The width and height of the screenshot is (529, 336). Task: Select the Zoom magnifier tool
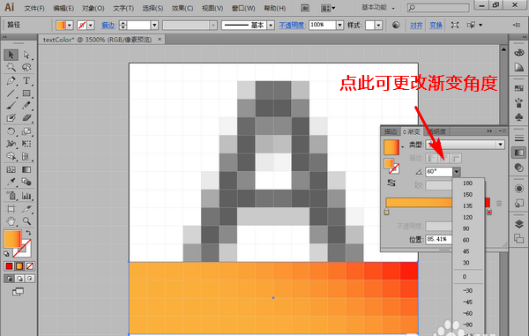26,221
